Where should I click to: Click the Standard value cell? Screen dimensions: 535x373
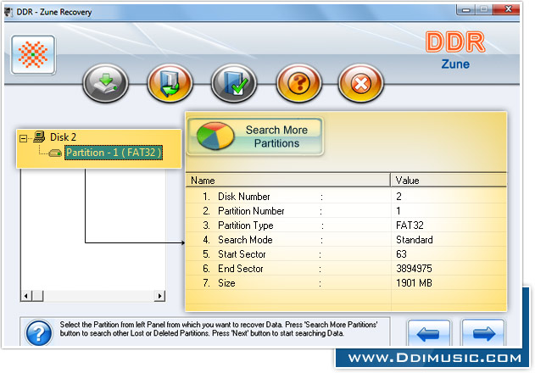coord(415,240)
